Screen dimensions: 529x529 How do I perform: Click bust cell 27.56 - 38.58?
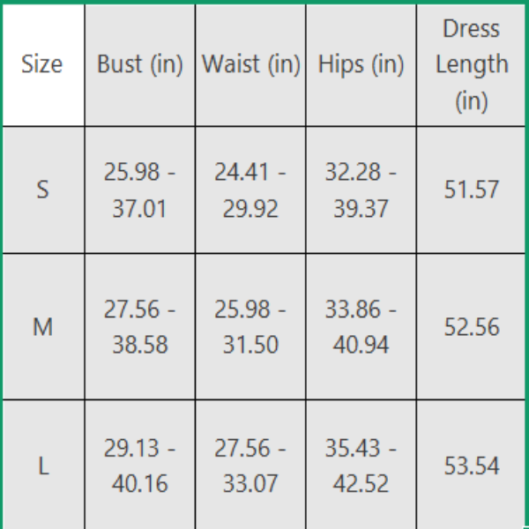click(x=139, y=327)
